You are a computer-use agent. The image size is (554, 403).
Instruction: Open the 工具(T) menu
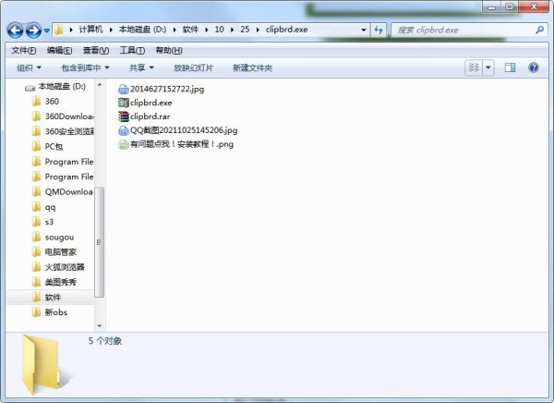pos(132,50)
